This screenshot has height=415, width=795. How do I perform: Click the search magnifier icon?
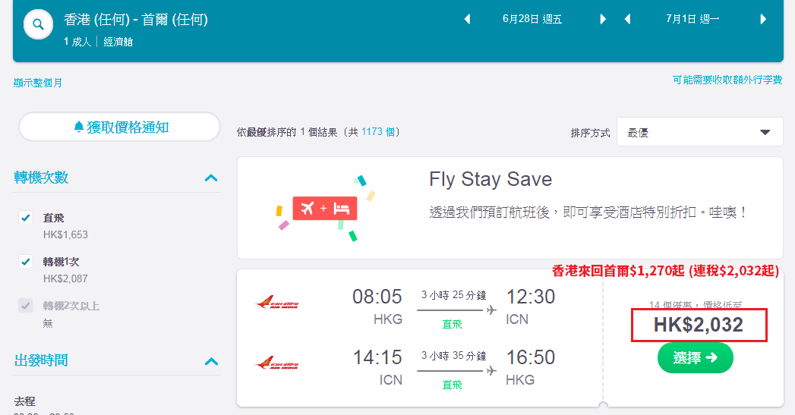click(38, 24)
